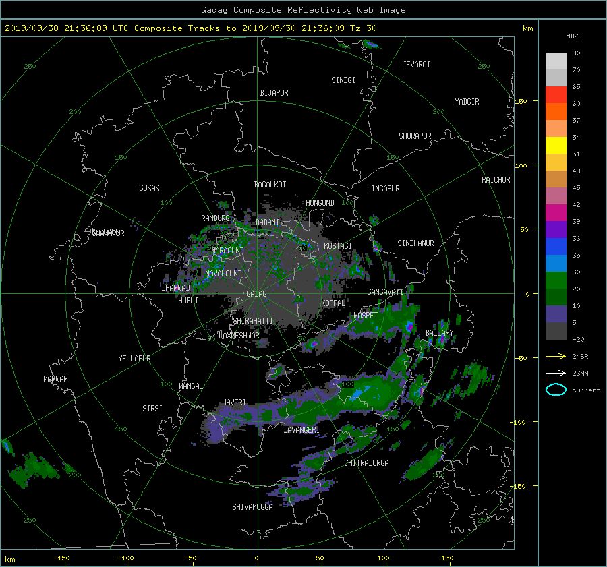Select the dark gray -20 dBZ swatch
607x567 pixels.
(556, 331)
